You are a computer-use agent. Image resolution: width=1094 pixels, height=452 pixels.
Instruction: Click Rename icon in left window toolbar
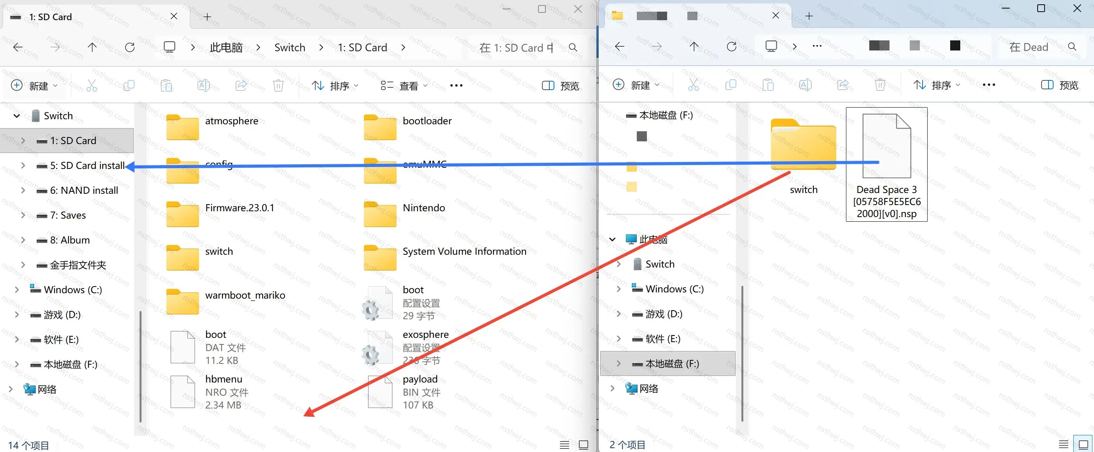tap(203, 86)
